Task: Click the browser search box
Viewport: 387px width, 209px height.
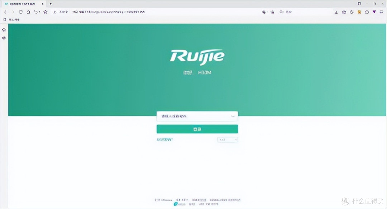Action: (x=305, y=12)
